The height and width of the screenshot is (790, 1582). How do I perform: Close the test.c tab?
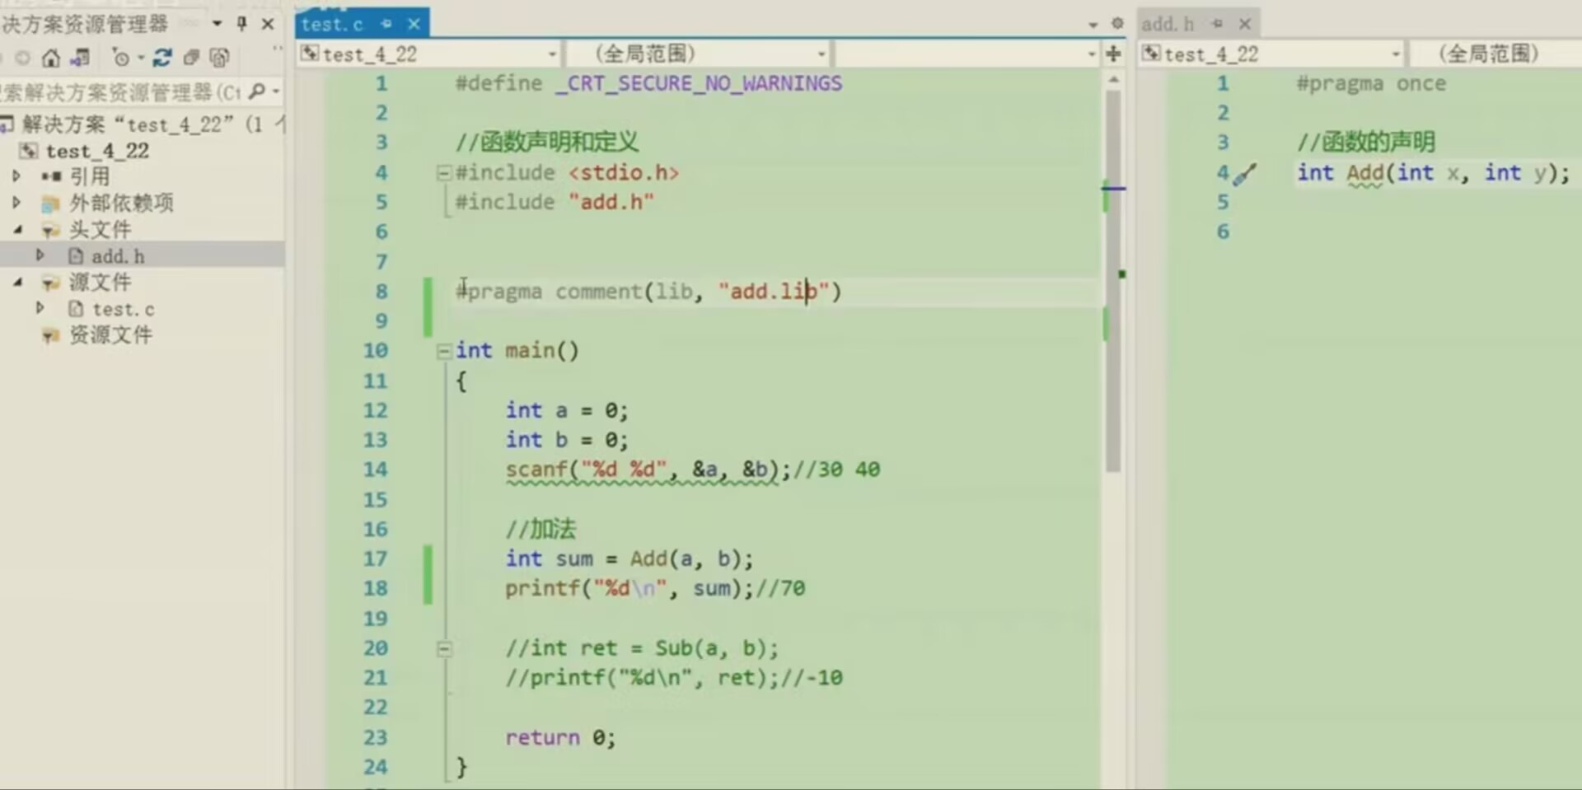pos(414,24)
